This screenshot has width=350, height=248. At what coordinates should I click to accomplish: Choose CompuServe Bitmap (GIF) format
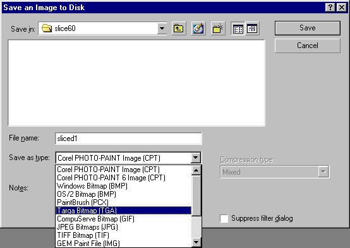(x=123, y=219)
